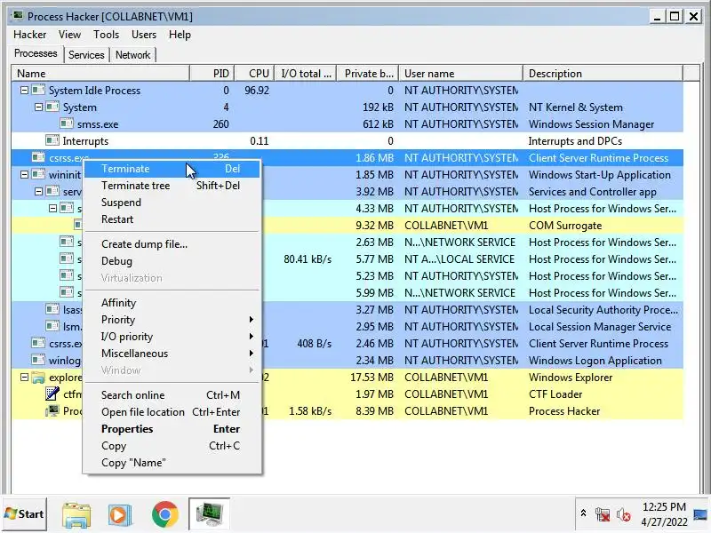This screenshot has height=533, width=711.
Task: Collapse the services process subtree
Action: pos(38,191)
